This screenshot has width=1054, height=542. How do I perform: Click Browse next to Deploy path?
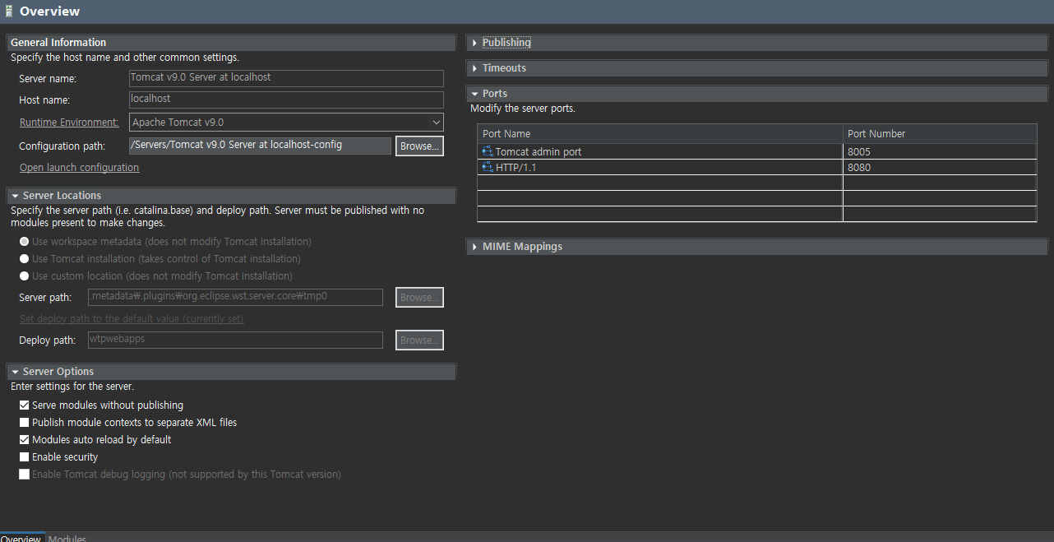pyautogui.click(x=419, y=340)
